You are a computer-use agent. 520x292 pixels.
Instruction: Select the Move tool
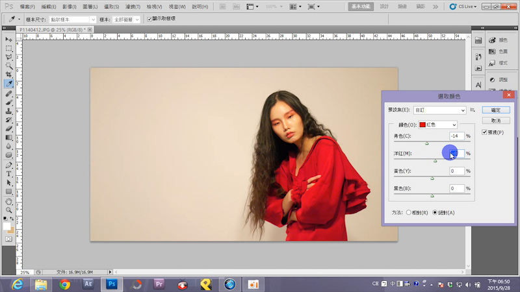[8, 40]
